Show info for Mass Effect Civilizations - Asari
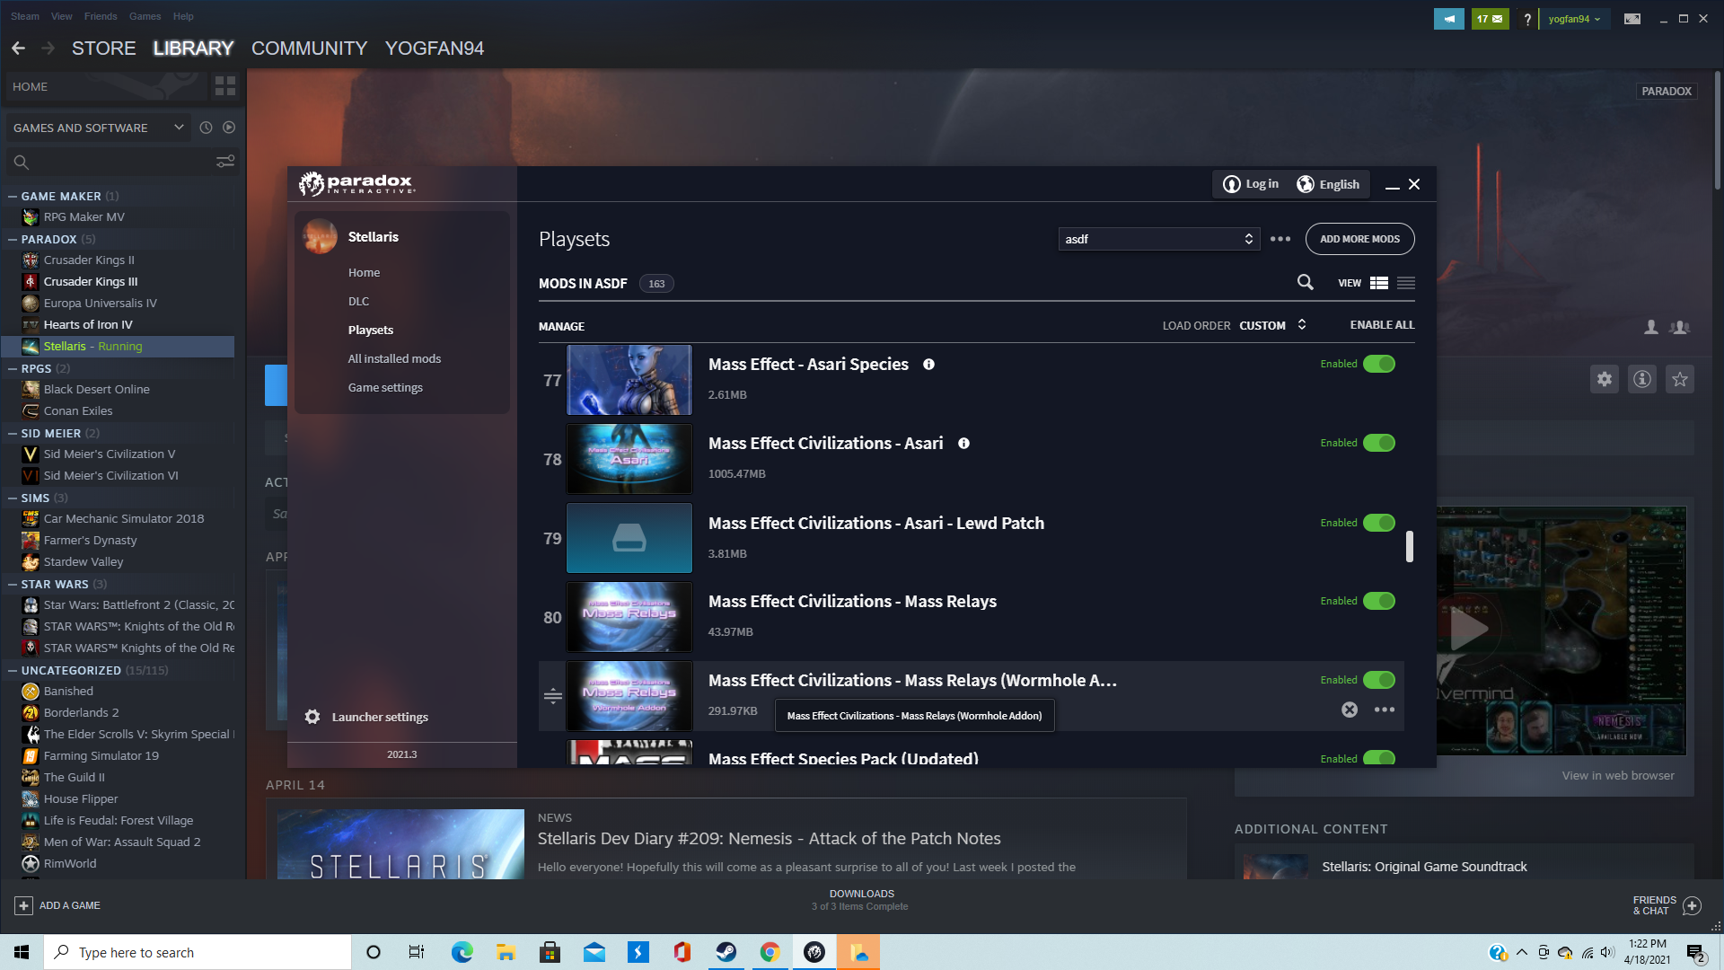 pyautogui.click(x=963, y=444)
